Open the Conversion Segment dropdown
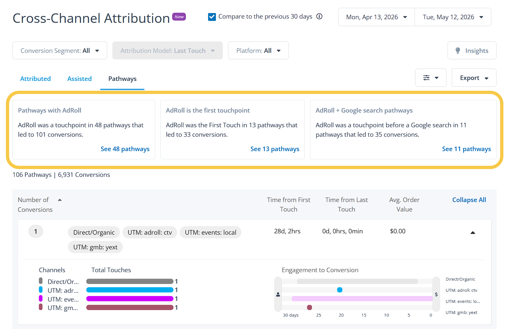This screenshot has height=329, width=507. point(60,51)
